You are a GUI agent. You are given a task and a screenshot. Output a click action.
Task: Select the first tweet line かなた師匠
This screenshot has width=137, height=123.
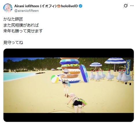coord(13,19)
